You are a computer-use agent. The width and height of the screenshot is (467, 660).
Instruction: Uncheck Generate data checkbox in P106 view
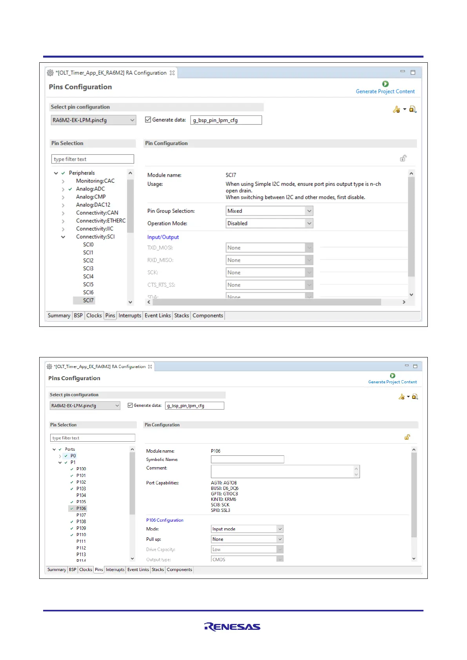(x=130, y=405)
